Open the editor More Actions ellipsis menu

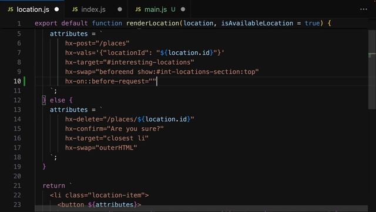coord(364,9)
